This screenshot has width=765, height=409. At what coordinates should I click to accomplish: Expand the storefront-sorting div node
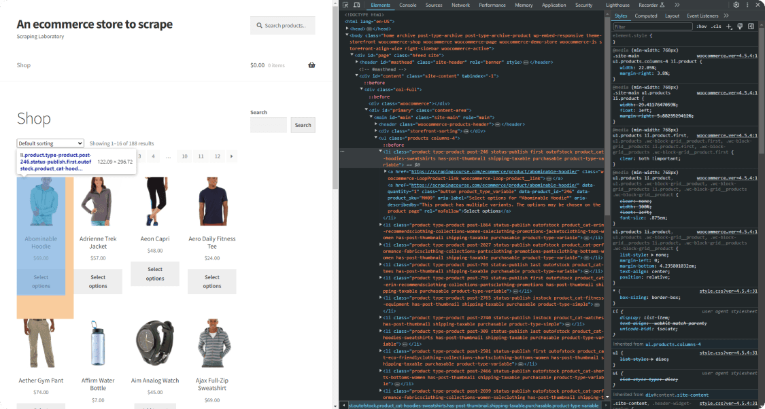[x=375, y=131]
